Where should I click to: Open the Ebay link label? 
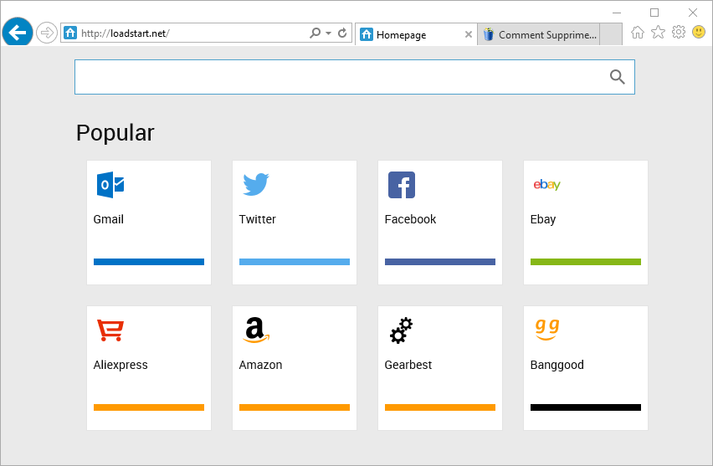click(x=543, y=219)
